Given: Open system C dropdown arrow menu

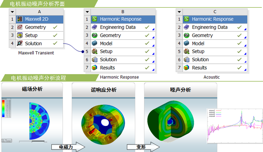Looking at the screenshot, I should point(179,12).
